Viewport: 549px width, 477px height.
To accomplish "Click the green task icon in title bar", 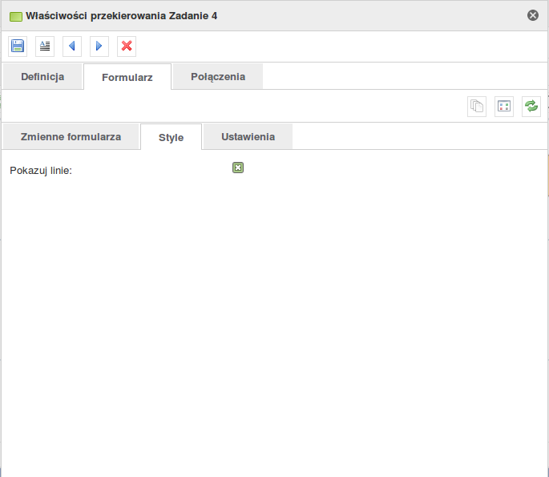I will [16, 17].
